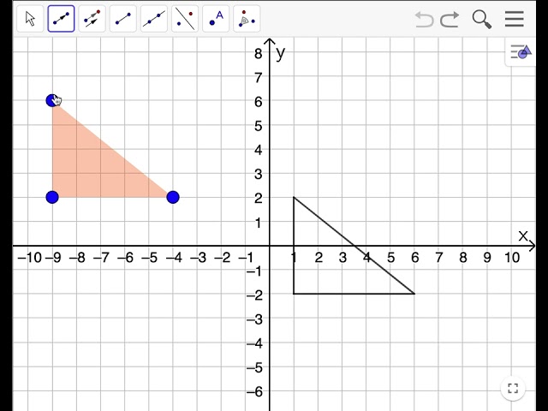Click the black triangle's hypotenuse

click(354, 246)
